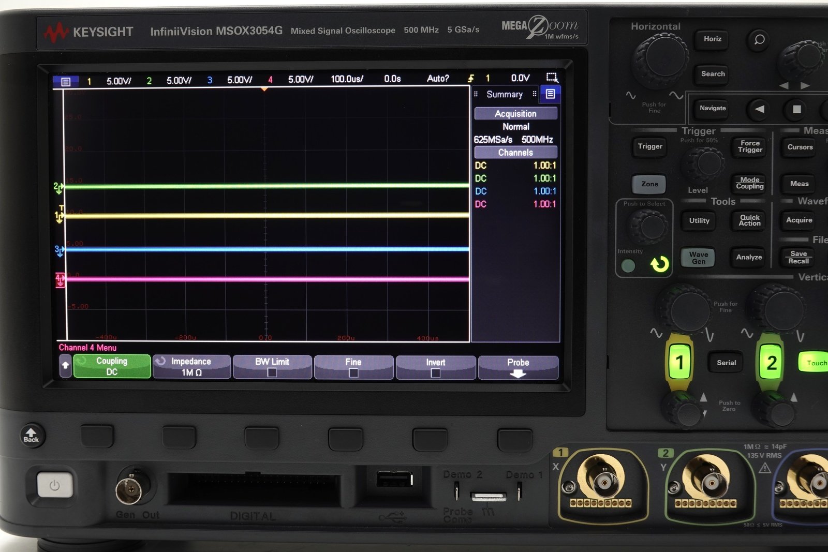Open the Channels section in sidebar
This screenshot has height=552, width=828.
pyautogui.click(x=515, y=152)
